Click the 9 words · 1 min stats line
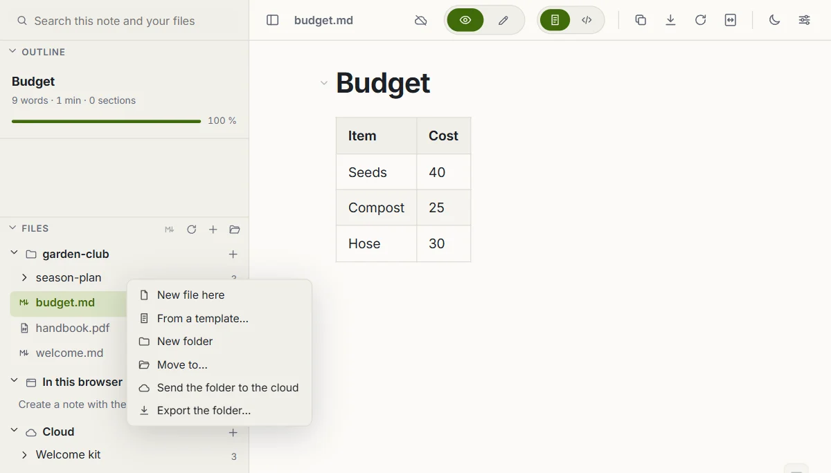 tap(73, 100)
